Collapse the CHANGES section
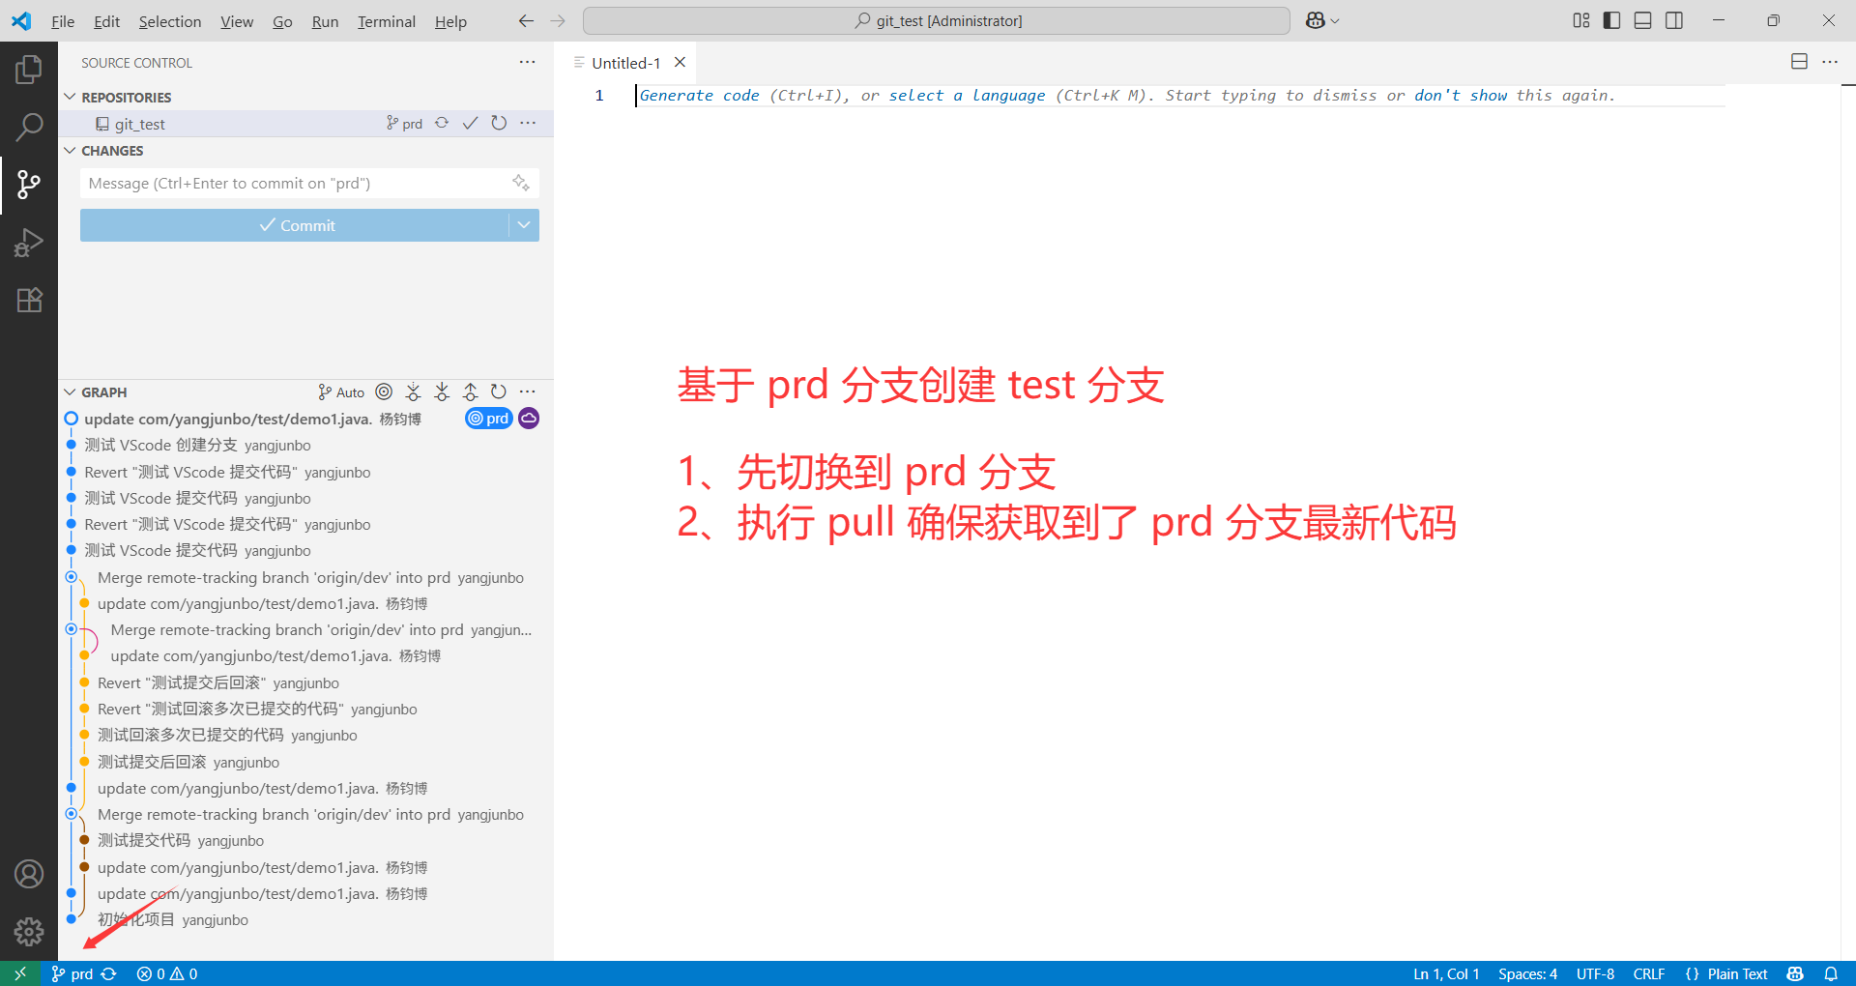 tap(69, 151)
